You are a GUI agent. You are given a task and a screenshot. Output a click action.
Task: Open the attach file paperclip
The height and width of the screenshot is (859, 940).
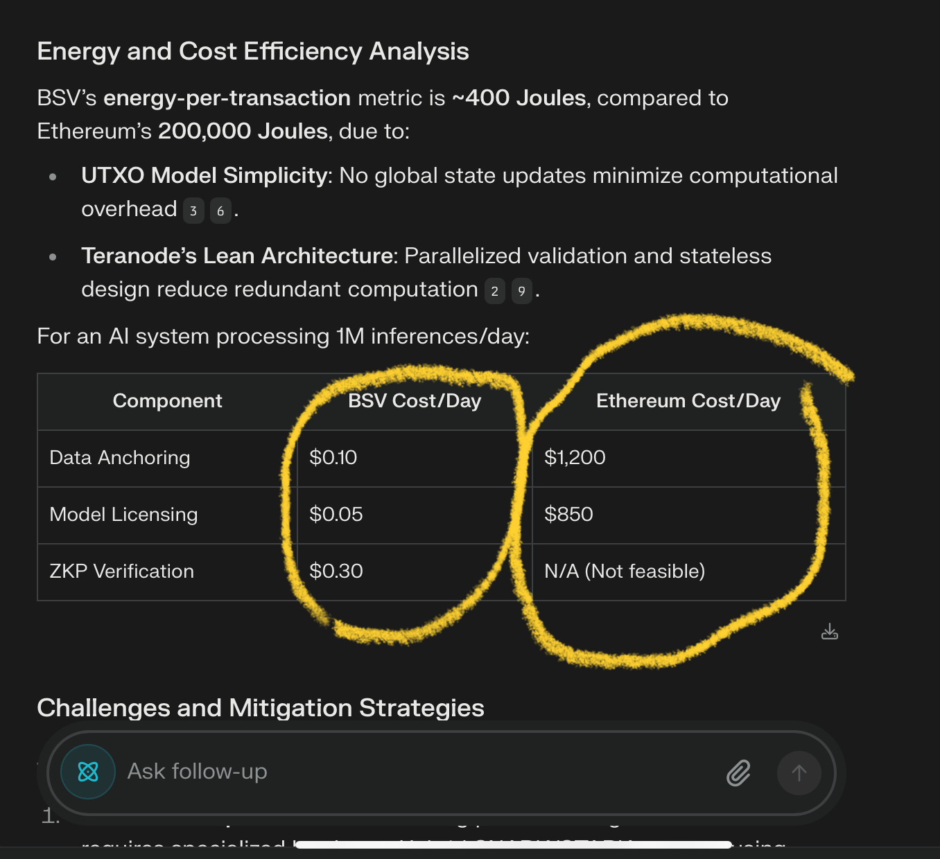(x=738, y=772)
